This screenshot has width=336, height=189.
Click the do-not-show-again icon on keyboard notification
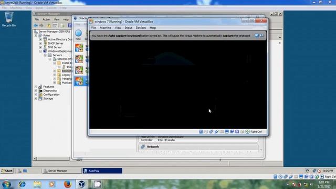(261, 35)
